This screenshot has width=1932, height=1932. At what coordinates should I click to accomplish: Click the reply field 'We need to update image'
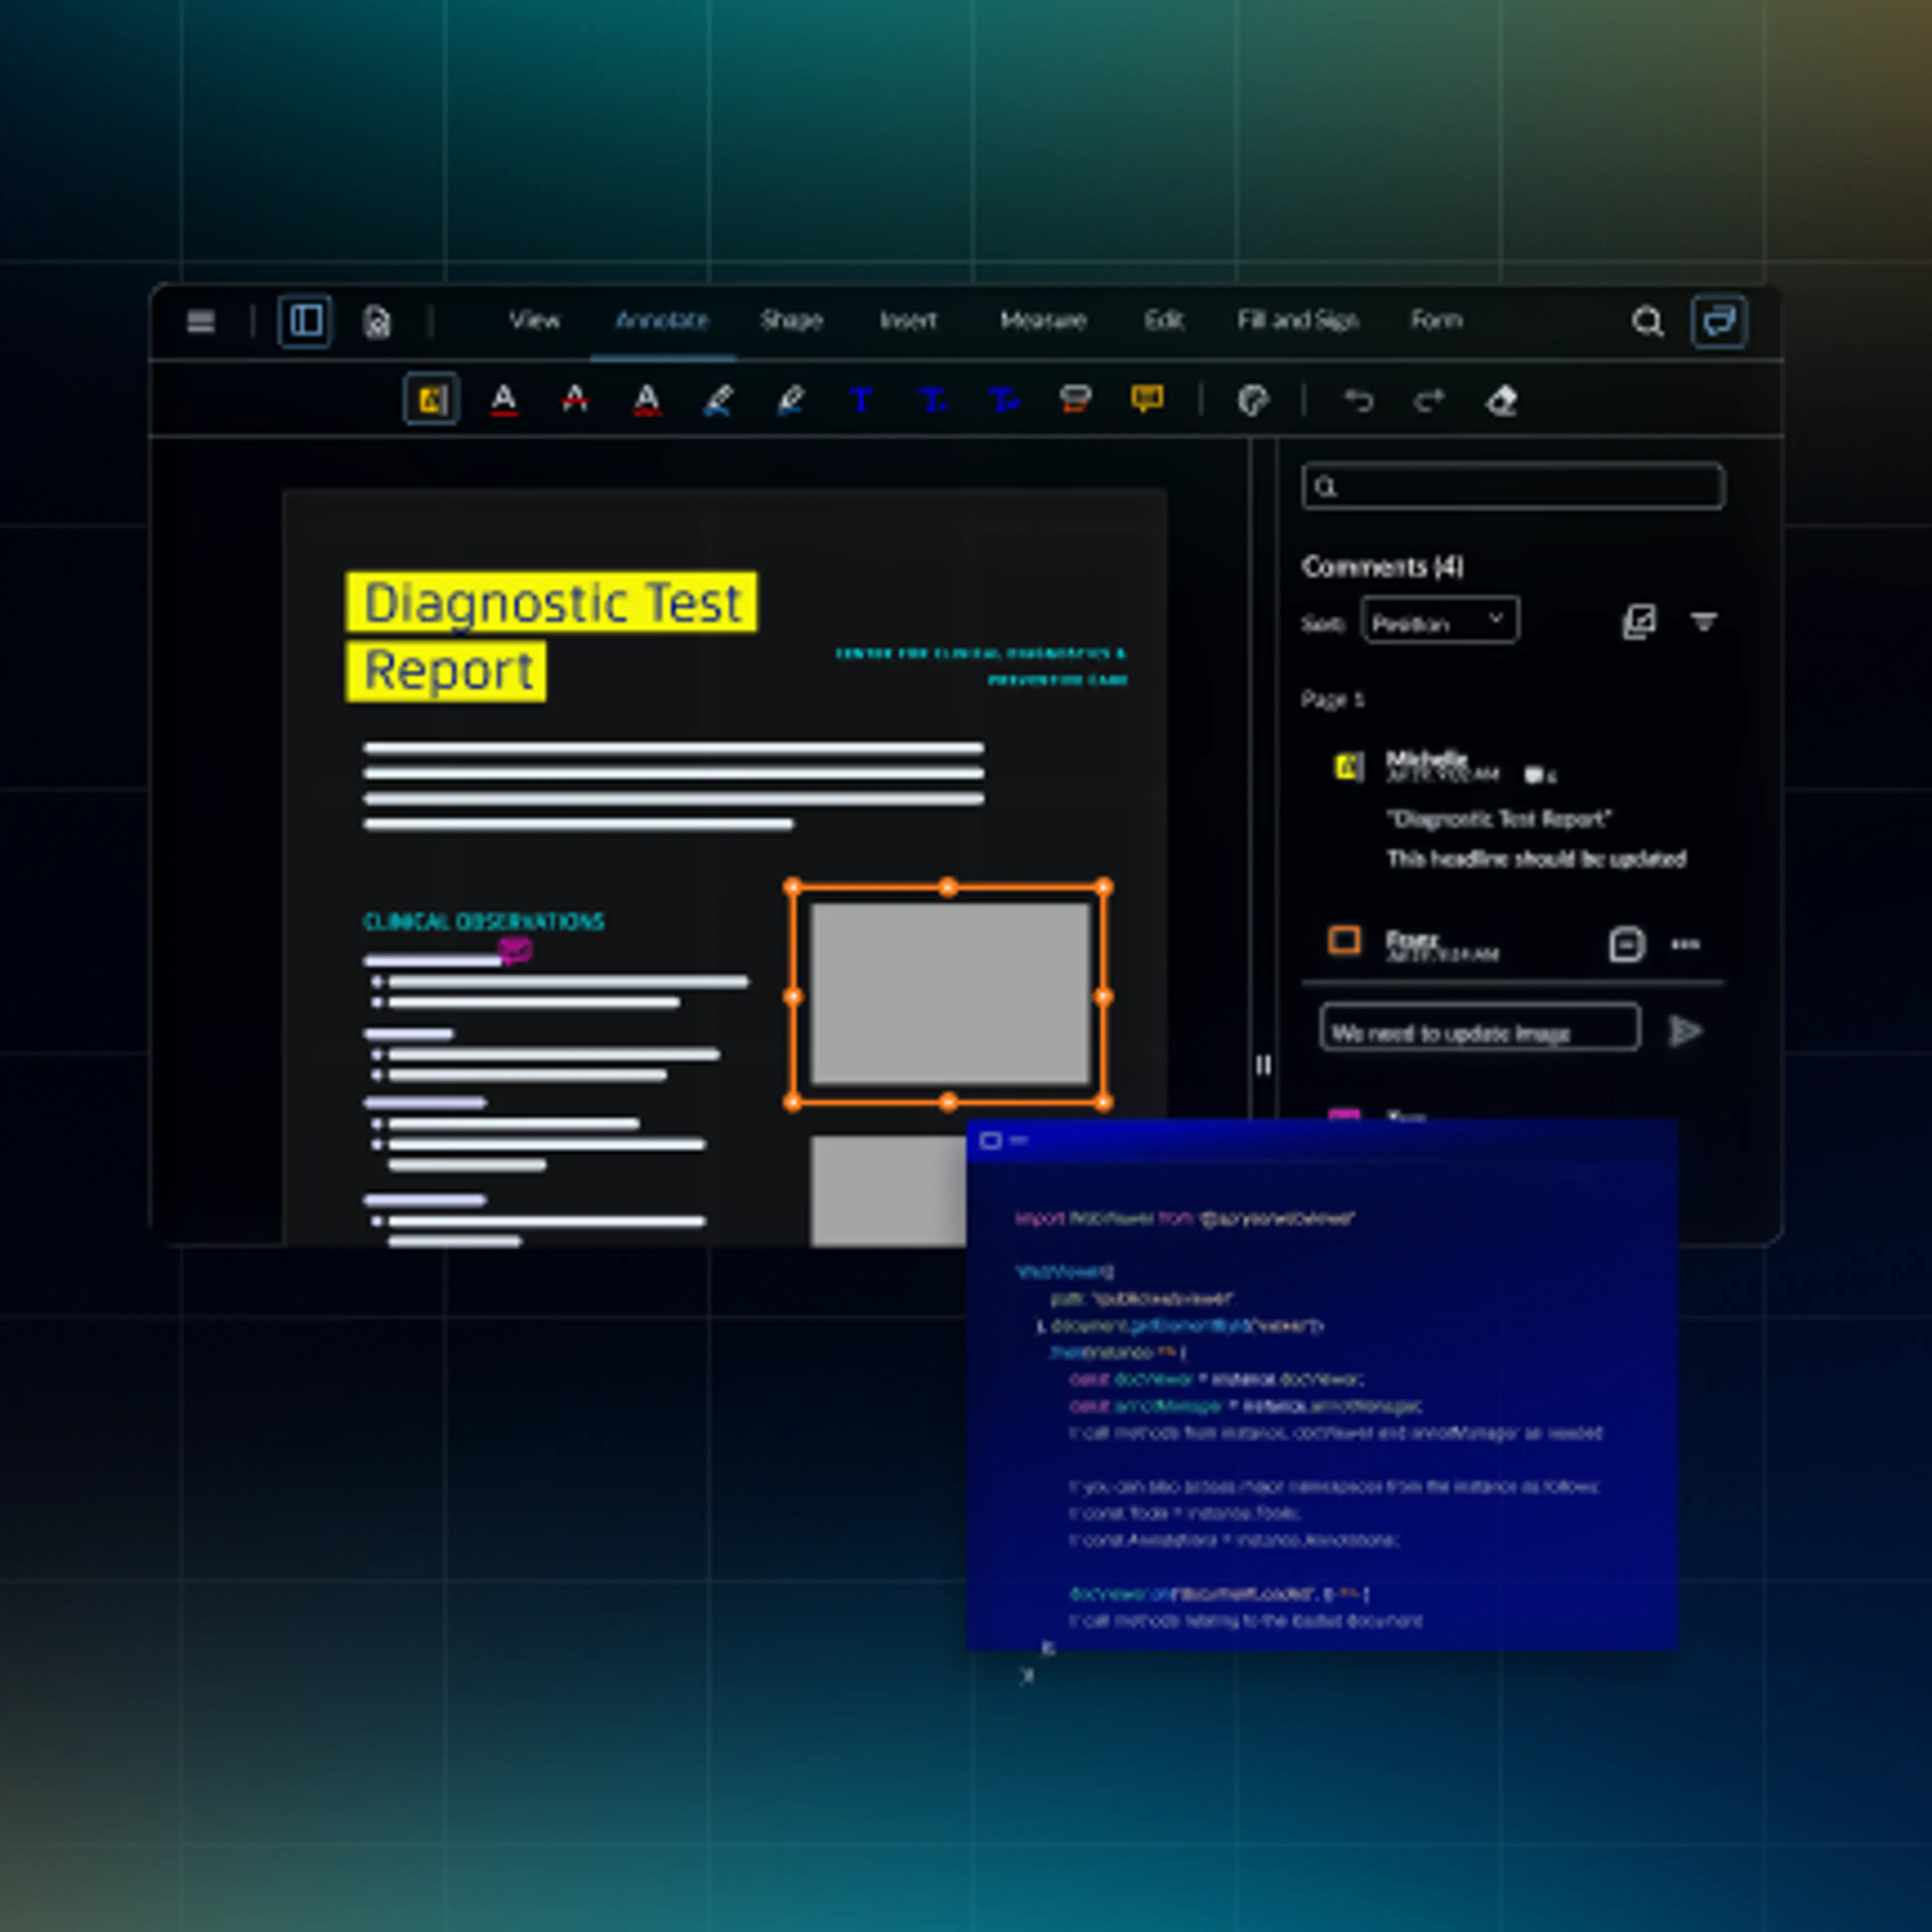1480,1027
